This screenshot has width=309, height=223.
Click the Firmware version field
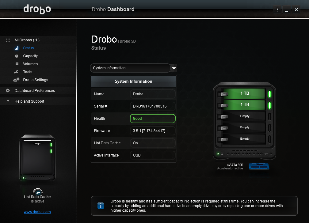(x=153, y=130)
